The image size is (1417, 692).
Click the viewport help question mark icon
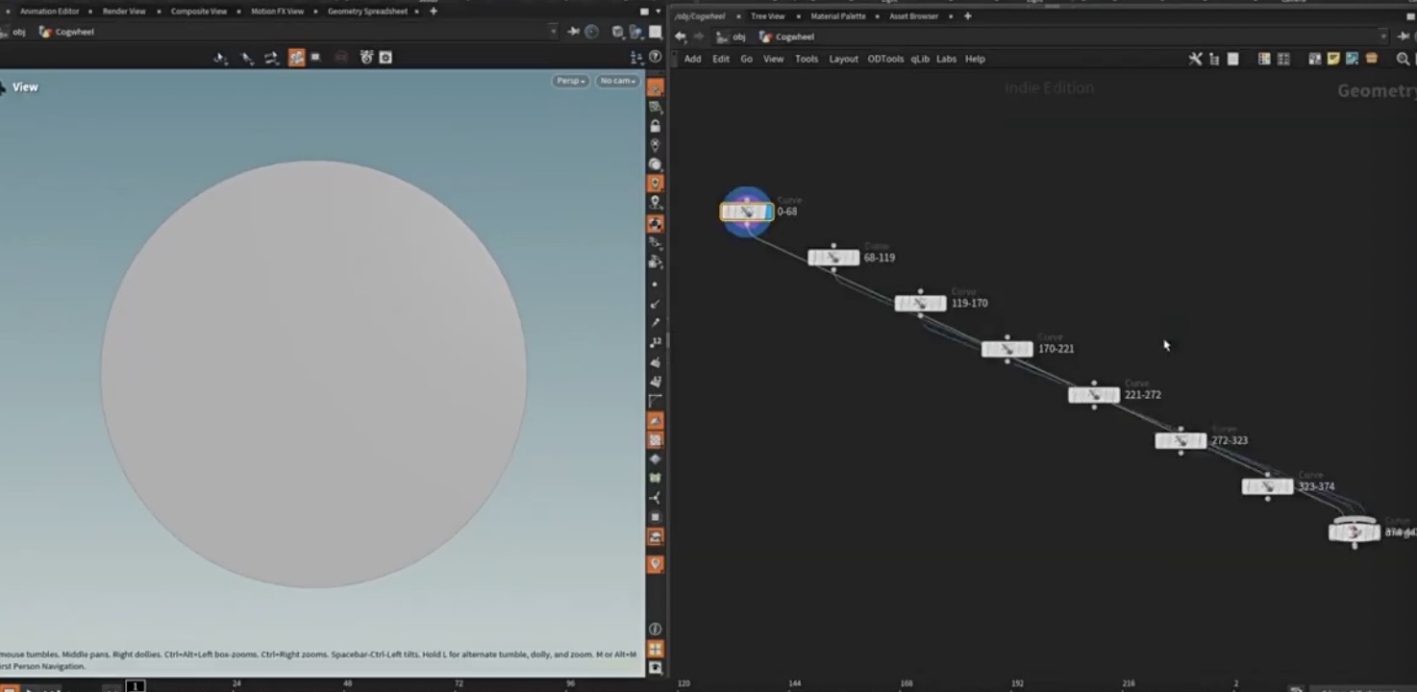tap(654, 58)
